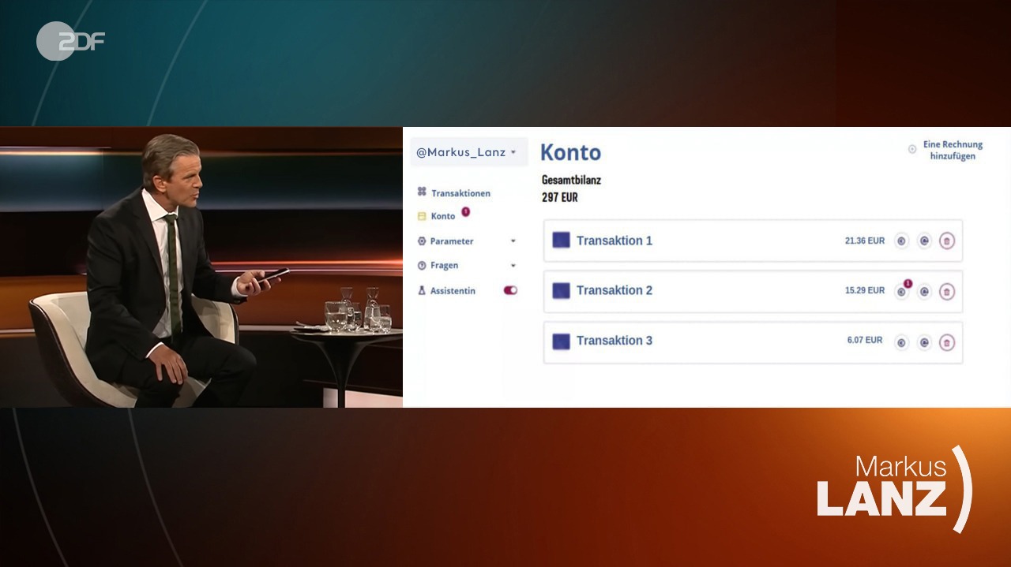Go to Transaktionen in the sidebar
Screen dimensions: 1011x567
(x=460, y=193)
